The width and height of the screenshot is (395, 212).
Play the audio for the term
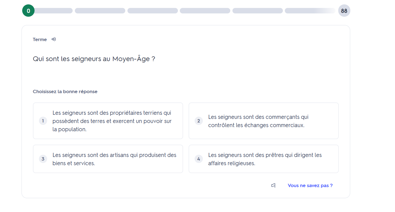coord(54,39)
